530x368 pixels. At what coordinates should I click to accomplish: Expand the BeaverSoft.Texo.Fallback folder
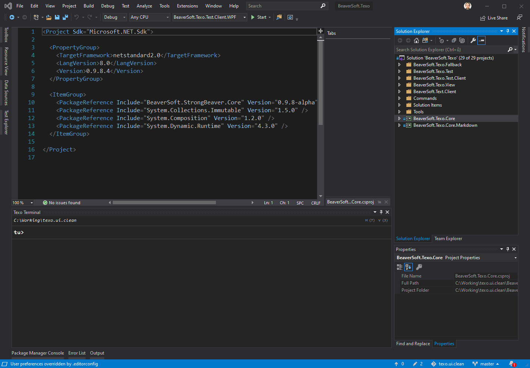coord(399,65)
